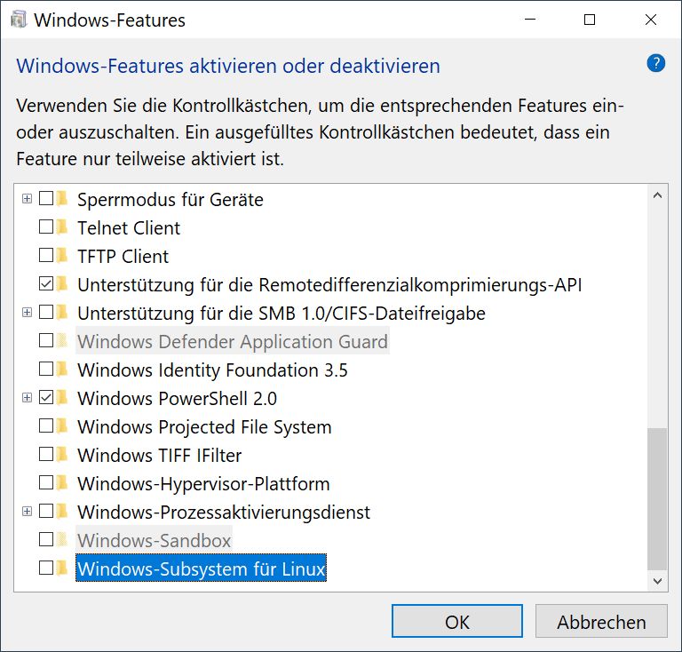The image size is (682, 652).
Task: Click folder icon beside Windows PowerShell 2.0
Action: pyautogui.click(x=62, y=398)
